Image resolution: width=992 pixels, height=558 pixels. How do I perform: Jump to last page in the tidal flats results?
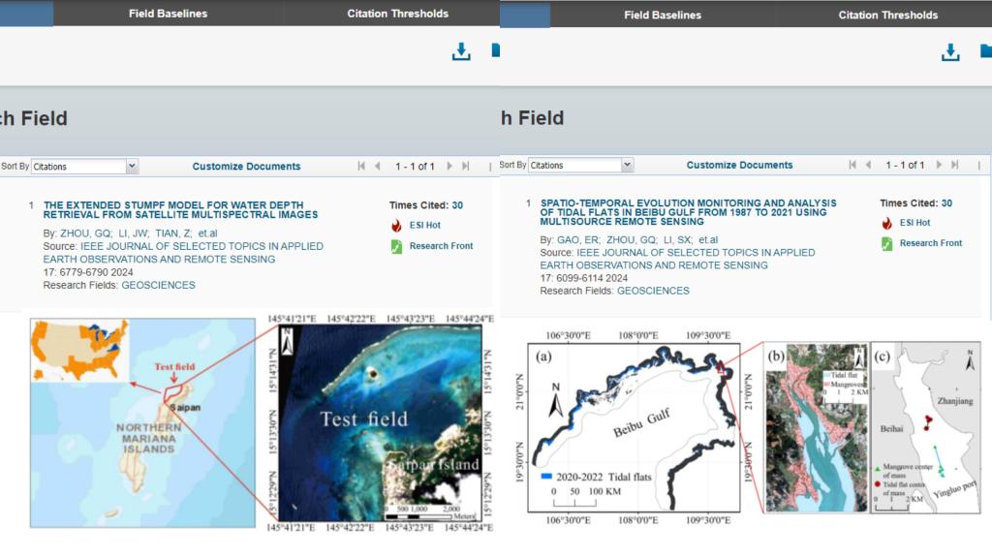[x=956, y=166]
